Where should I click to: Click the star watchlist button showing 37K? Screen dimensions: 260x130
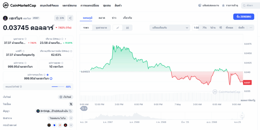60,18
